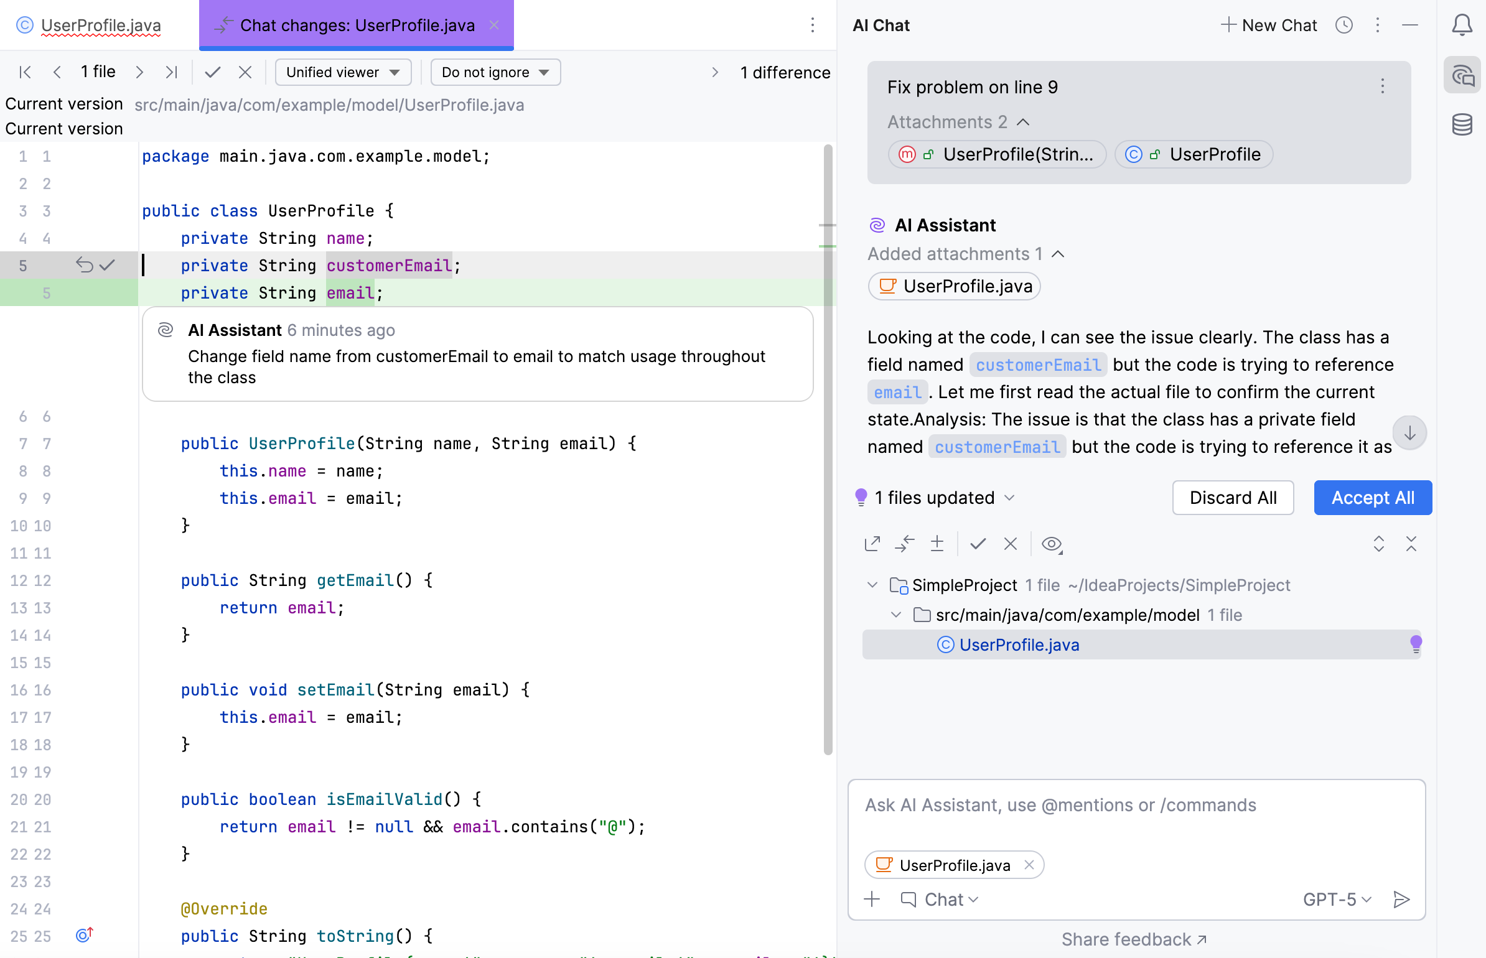Collapse the SimpleProject tree node

(872, 585)
